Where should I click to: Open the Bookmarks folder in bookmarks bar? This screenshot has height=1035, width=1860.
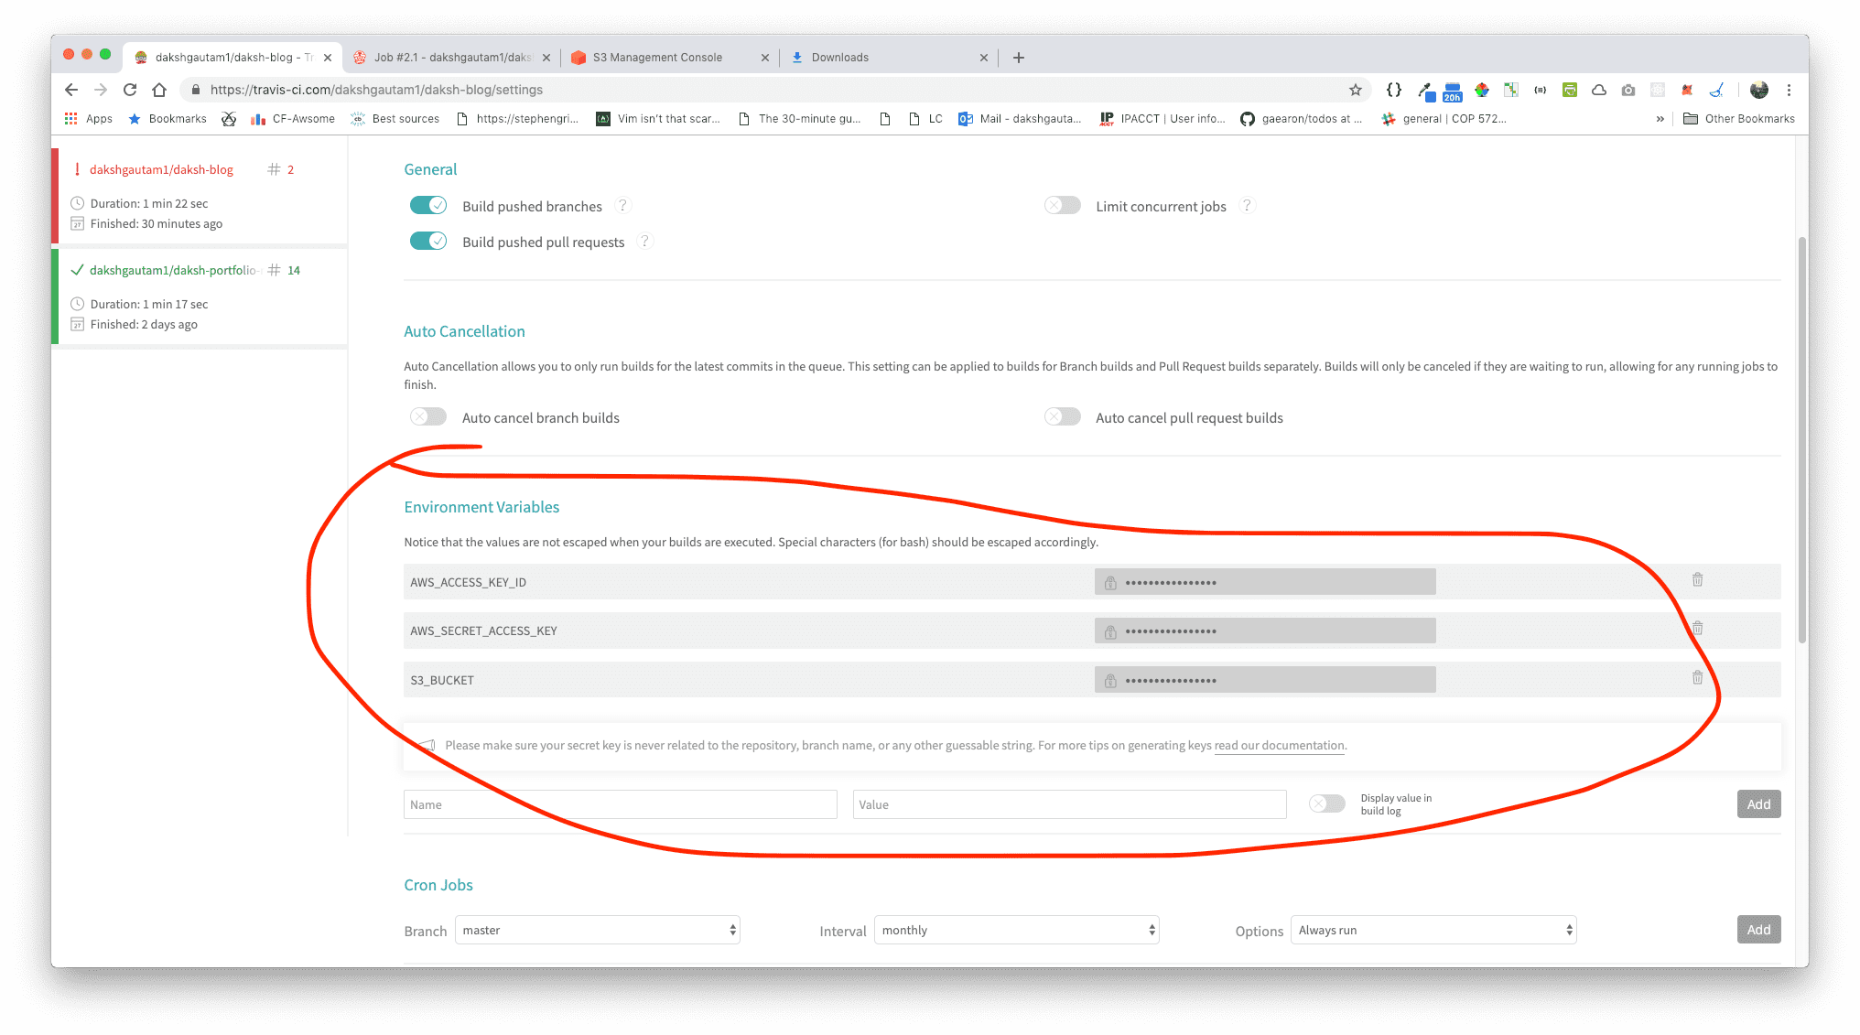(x=168, y=119)
